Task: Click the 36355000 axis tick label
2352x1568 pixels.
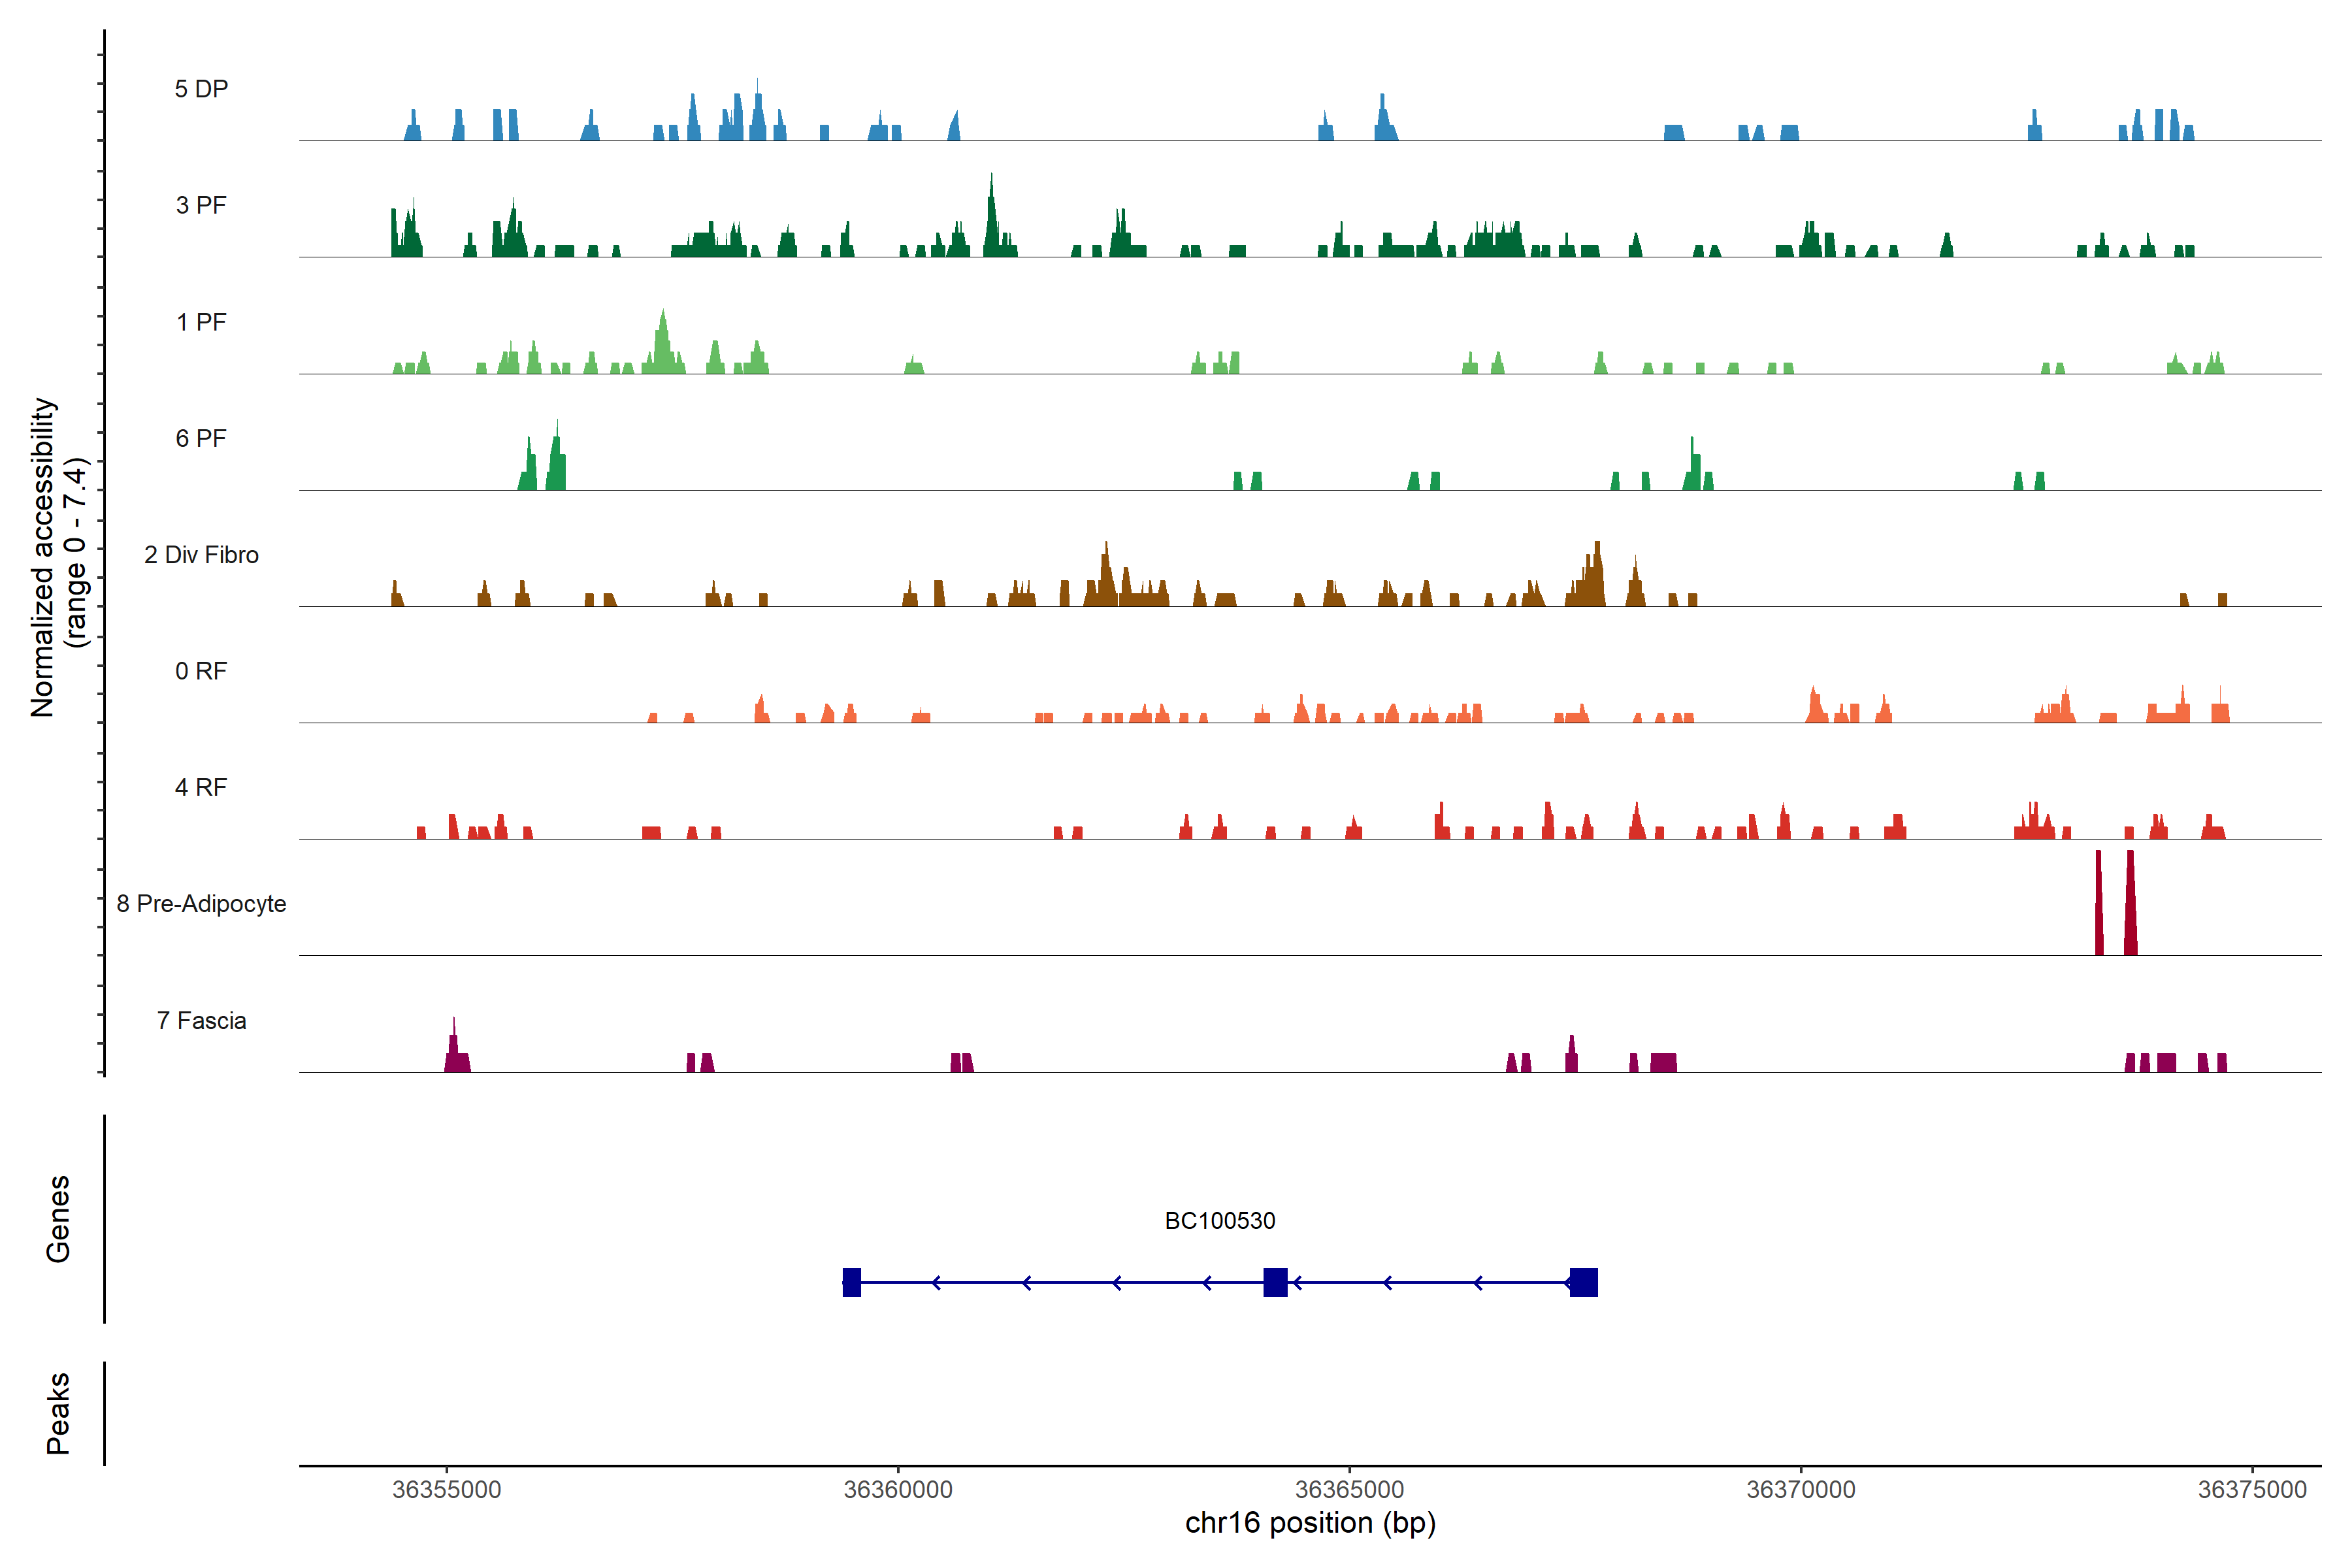Action: [x=446, y=1489]
